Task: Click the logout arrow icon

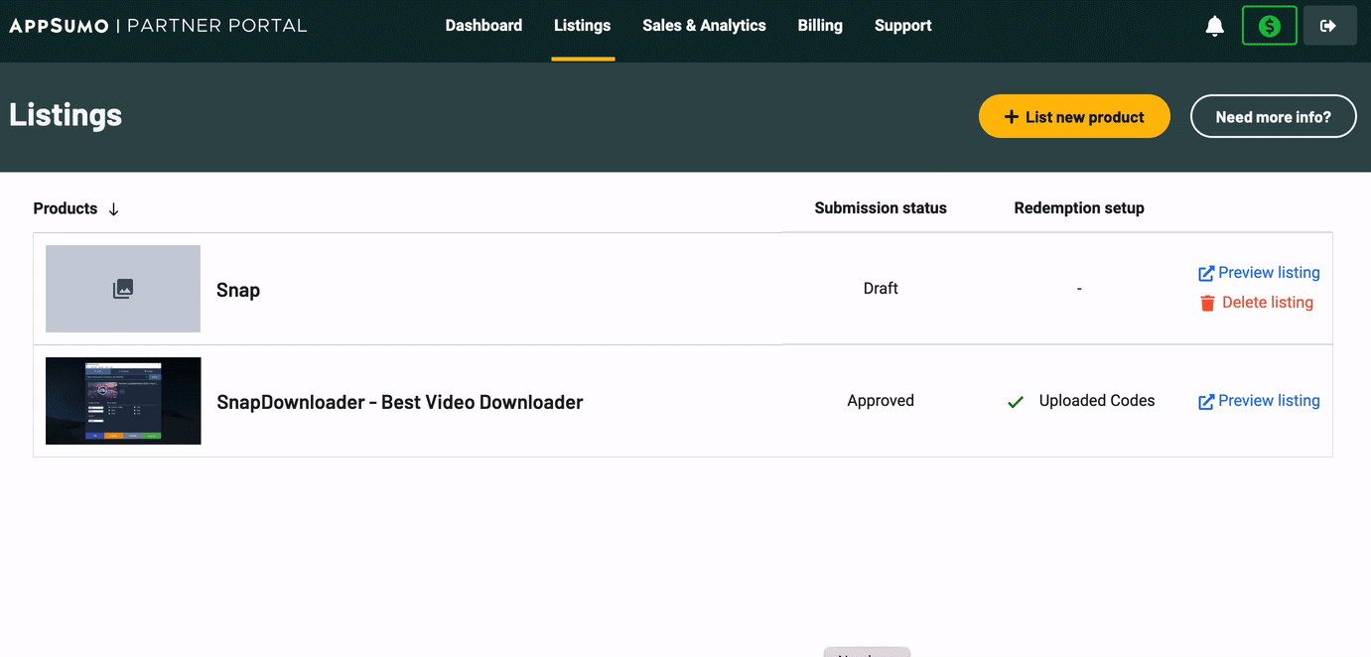Action: tap(1328, 26)
